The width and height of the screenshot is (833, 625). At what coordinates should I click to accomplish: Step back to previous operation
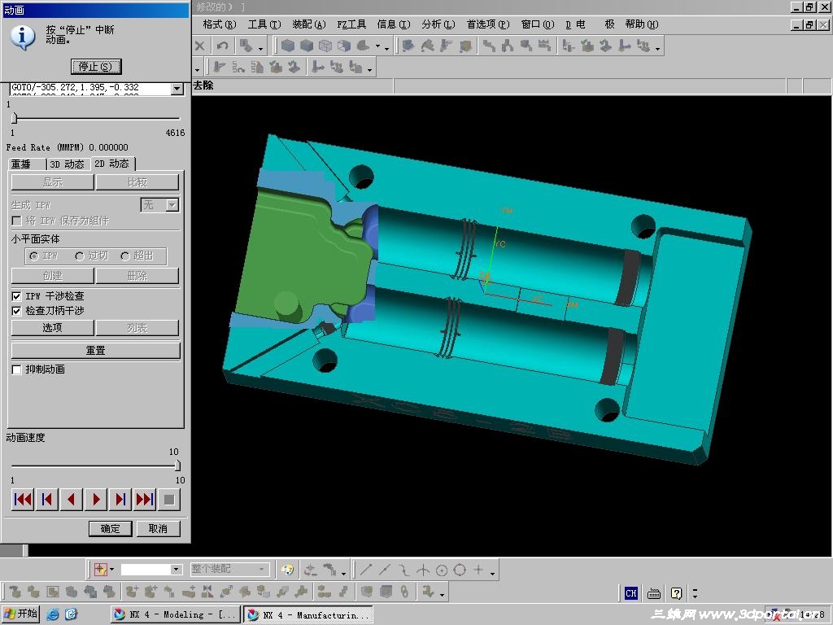[x=46, y=499]
